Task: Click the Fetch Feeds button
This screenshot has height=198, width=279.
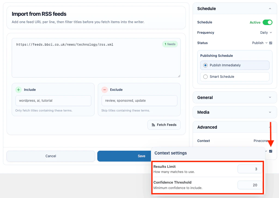Action: [164, 125]
